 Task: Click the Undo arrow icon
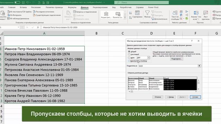pyautogui.click(x=28, y=2)
